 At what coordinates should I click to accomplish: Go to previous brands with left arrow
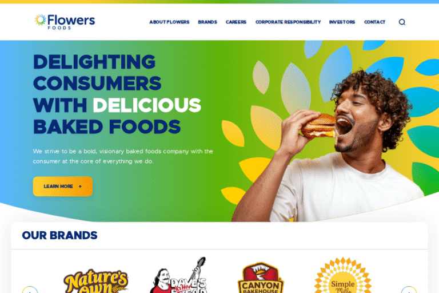click(30, 290)
